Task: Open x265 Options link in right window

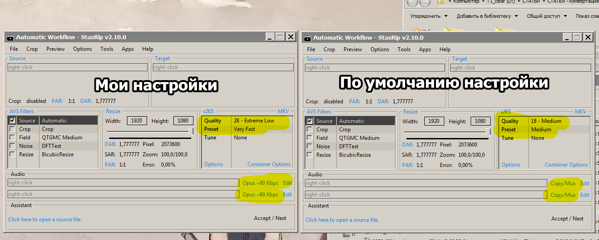Action: click(511, 165)
